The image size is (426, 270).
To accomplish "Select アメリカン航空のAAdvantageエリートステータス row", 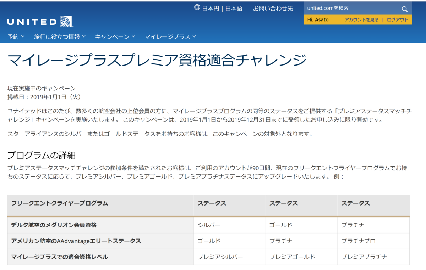I will [77, 241].
